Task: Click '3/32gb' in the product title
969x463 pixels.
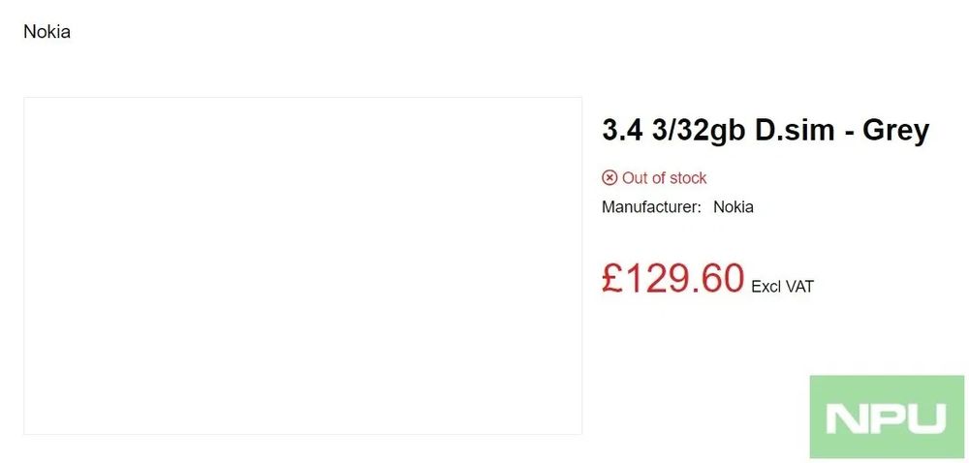Action: pos(682,130)
